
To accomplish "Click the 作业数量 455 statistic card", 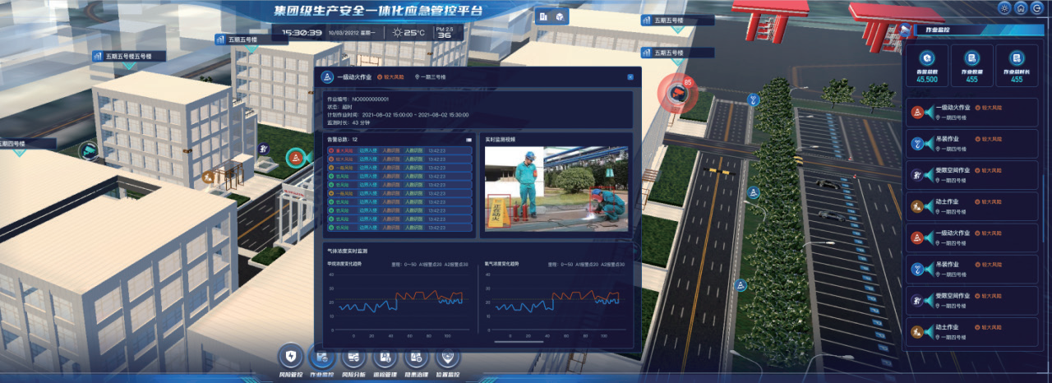I will (x=971, y=66).
